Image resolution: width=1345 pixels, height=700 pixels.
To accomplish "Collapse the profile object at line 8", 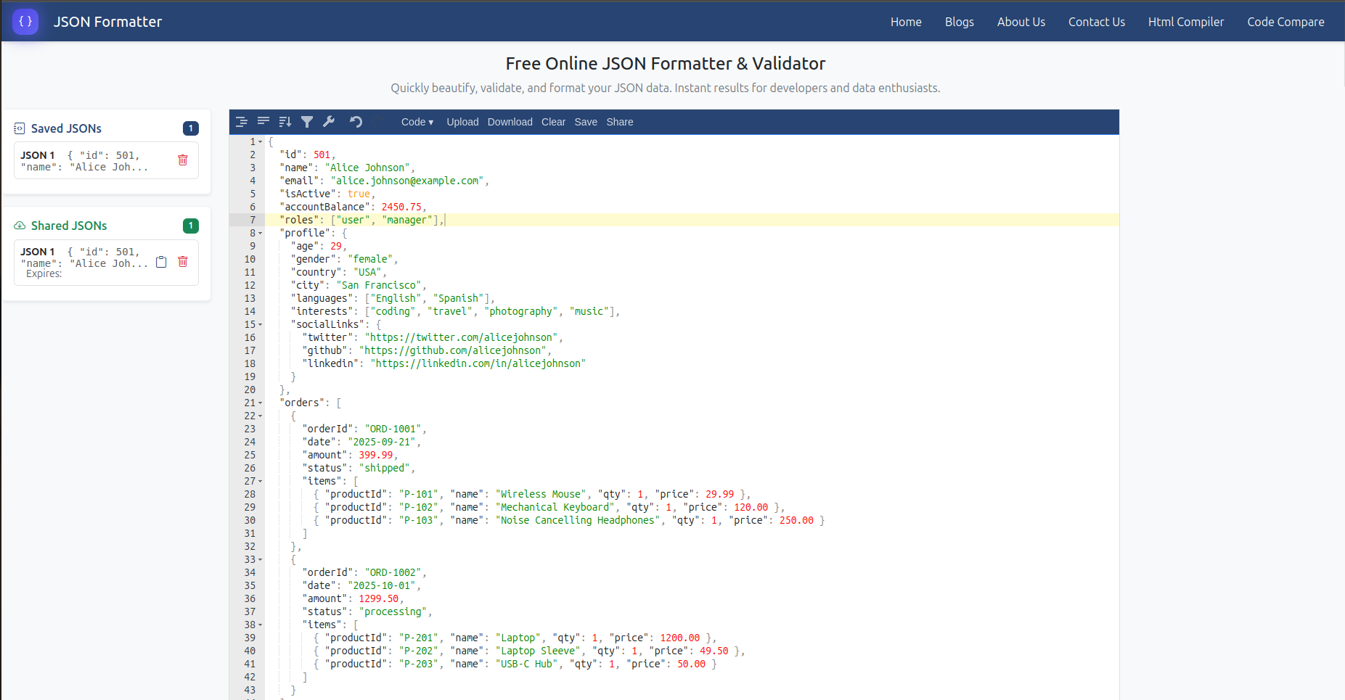I will (259, 234).
